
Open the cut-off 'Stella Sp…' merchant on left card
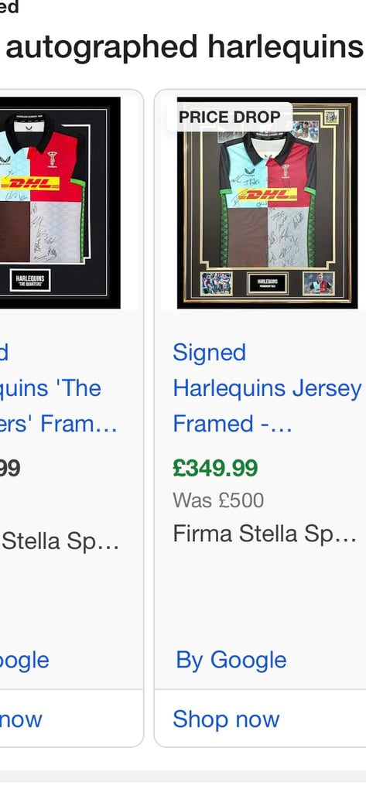60,541
